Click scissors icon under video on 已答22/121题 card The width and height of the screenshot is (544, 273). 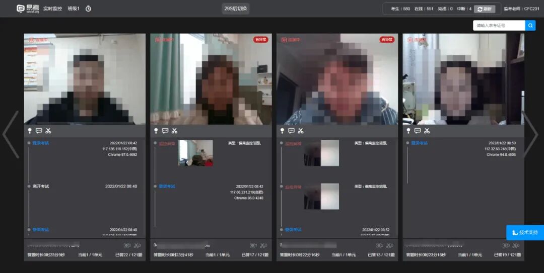click(48, 131)
